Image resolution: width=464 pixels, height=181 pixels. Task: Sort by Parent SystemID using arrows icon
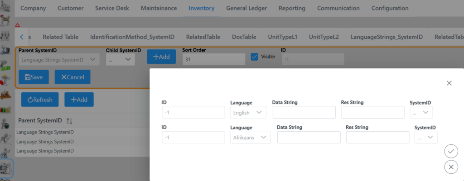69,121
